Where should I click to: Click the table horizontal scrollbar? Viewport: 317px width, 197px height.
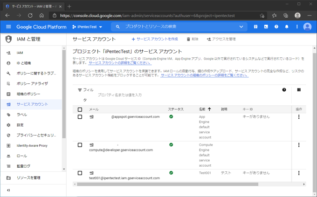(167, 184)
